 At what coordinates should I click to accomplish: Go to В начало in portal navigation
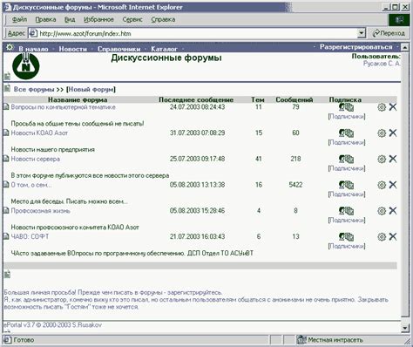(33, 49)
